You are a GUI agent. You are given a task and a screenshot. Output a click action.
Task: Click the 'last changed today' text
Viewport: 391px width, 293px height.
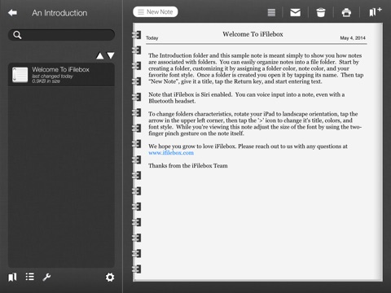52,77
